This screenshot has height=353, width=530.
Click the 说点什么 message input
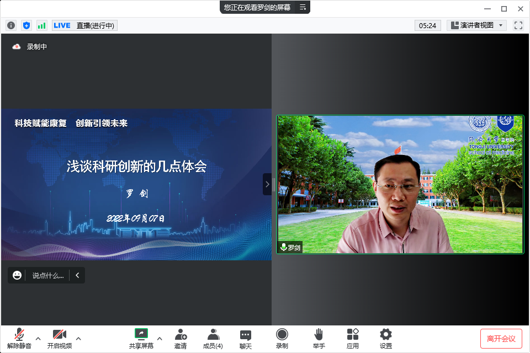[x=47, y=275]
